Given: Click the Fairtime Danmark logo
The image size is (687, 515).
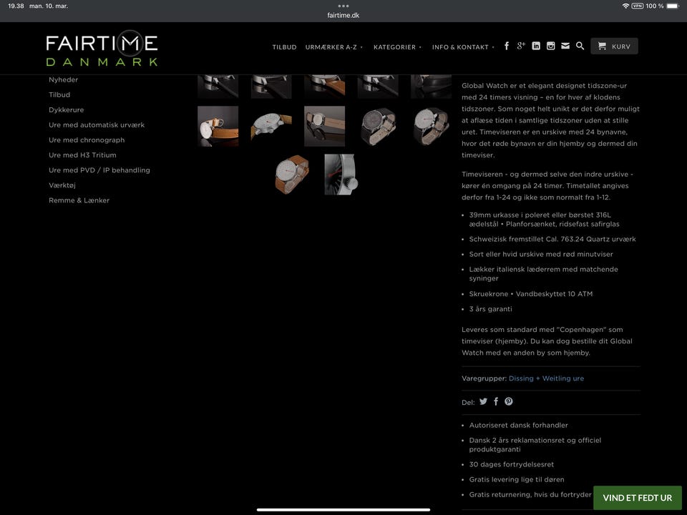Looking at the screenshot, I should coord(102,49).
